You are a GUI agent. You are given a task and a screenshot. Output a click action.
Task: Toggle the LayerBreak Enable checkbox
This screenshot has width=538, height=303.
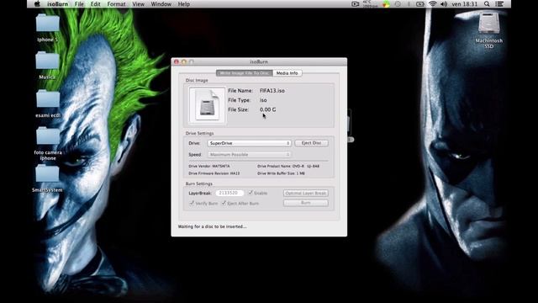pyautogui.click(x=251, y=193)
